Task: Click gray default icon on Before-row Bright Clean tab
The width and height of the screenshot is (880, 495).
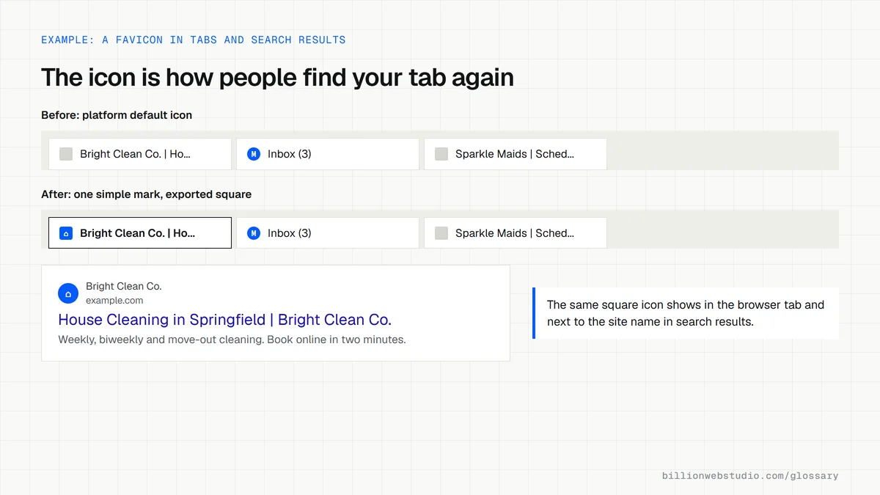Action: 66,154
